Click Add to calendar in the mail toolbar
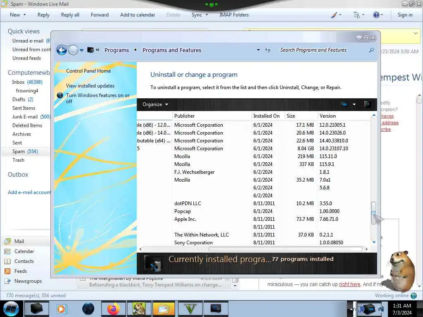Viewport: 423px width, 317px height. [x=138, y=15]
